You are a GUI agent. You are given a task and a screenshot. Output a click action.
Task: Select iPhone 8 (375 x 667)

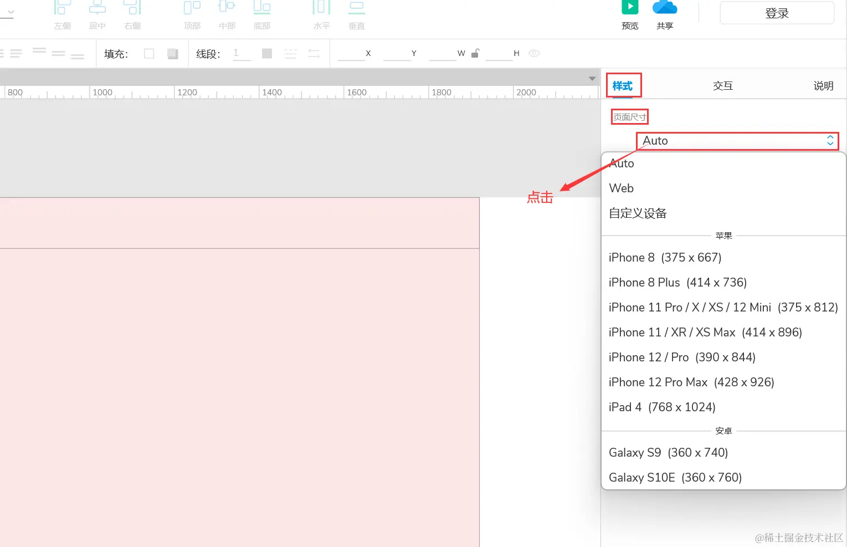(723, 258)
